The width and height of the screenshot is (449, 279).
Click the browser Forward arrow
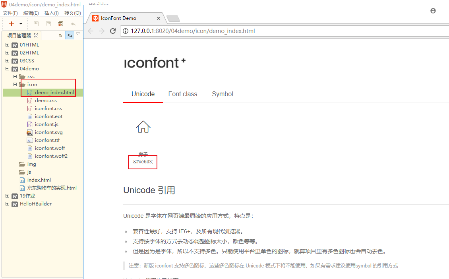[x=102, y=31]
